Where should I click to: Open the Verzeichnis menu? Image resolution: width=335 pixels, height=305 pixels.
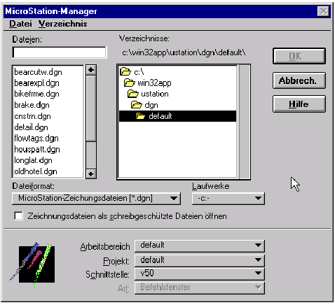pos(63,24)
